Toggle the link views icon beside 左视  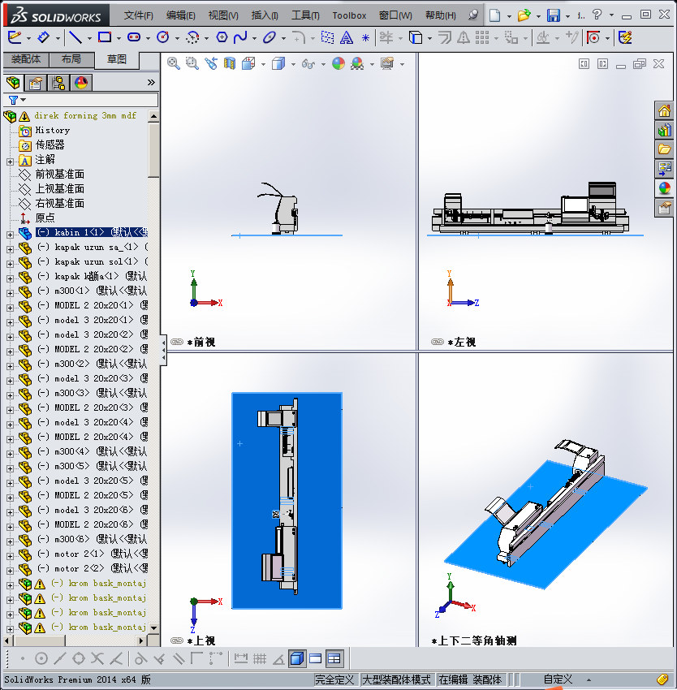(x=438, y=342)
